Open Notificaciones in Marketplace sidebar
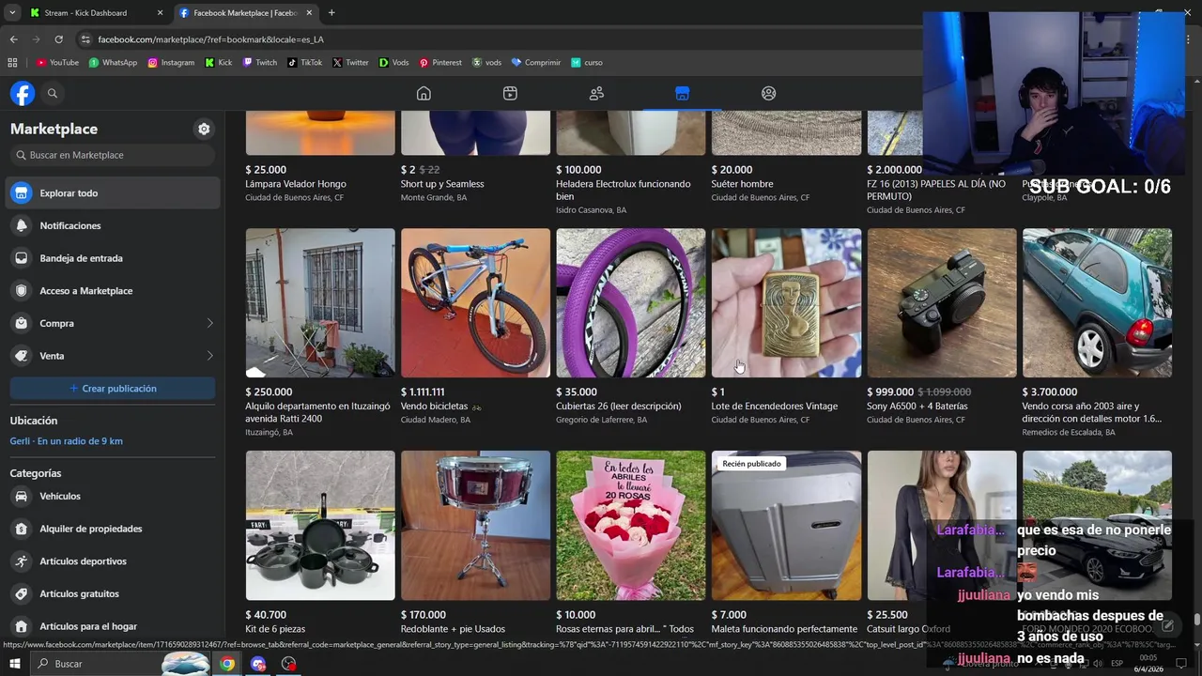 pos(113,225)
